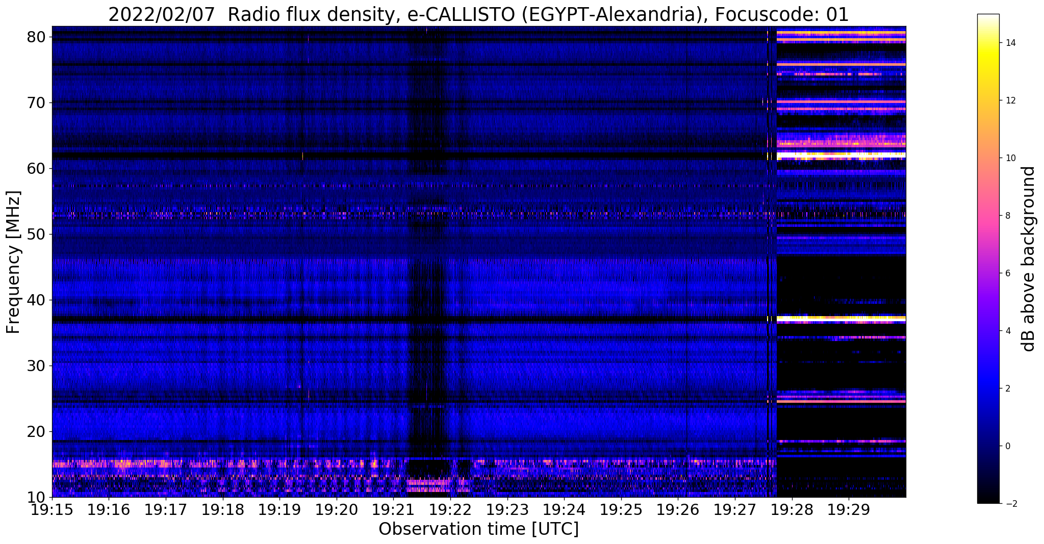Click the 19:19 time tick label
Image resolution: width=1044 pixels, height=544 pixels.
point(279,509)
